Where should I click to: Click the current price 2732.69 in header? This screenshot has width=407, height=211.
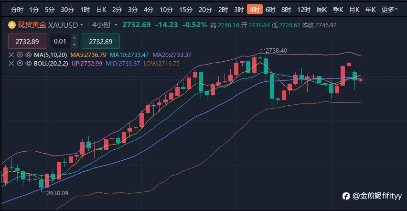(137, 25)
